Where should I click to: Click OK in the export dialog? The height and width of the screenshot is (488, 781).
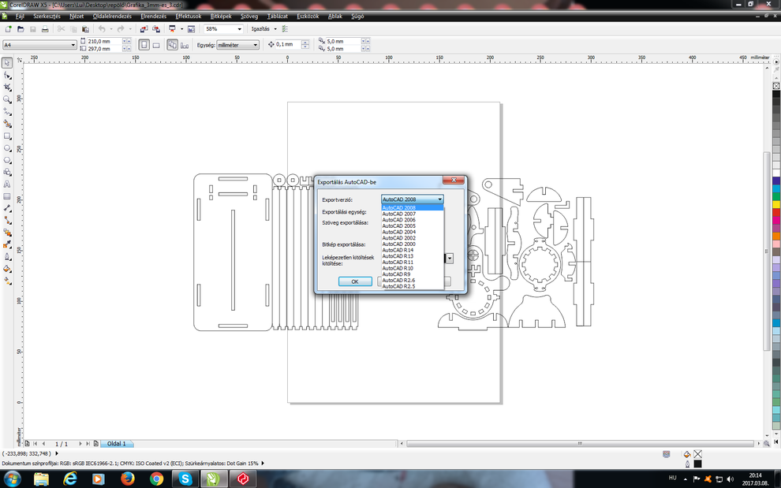(x=355, y=281)
